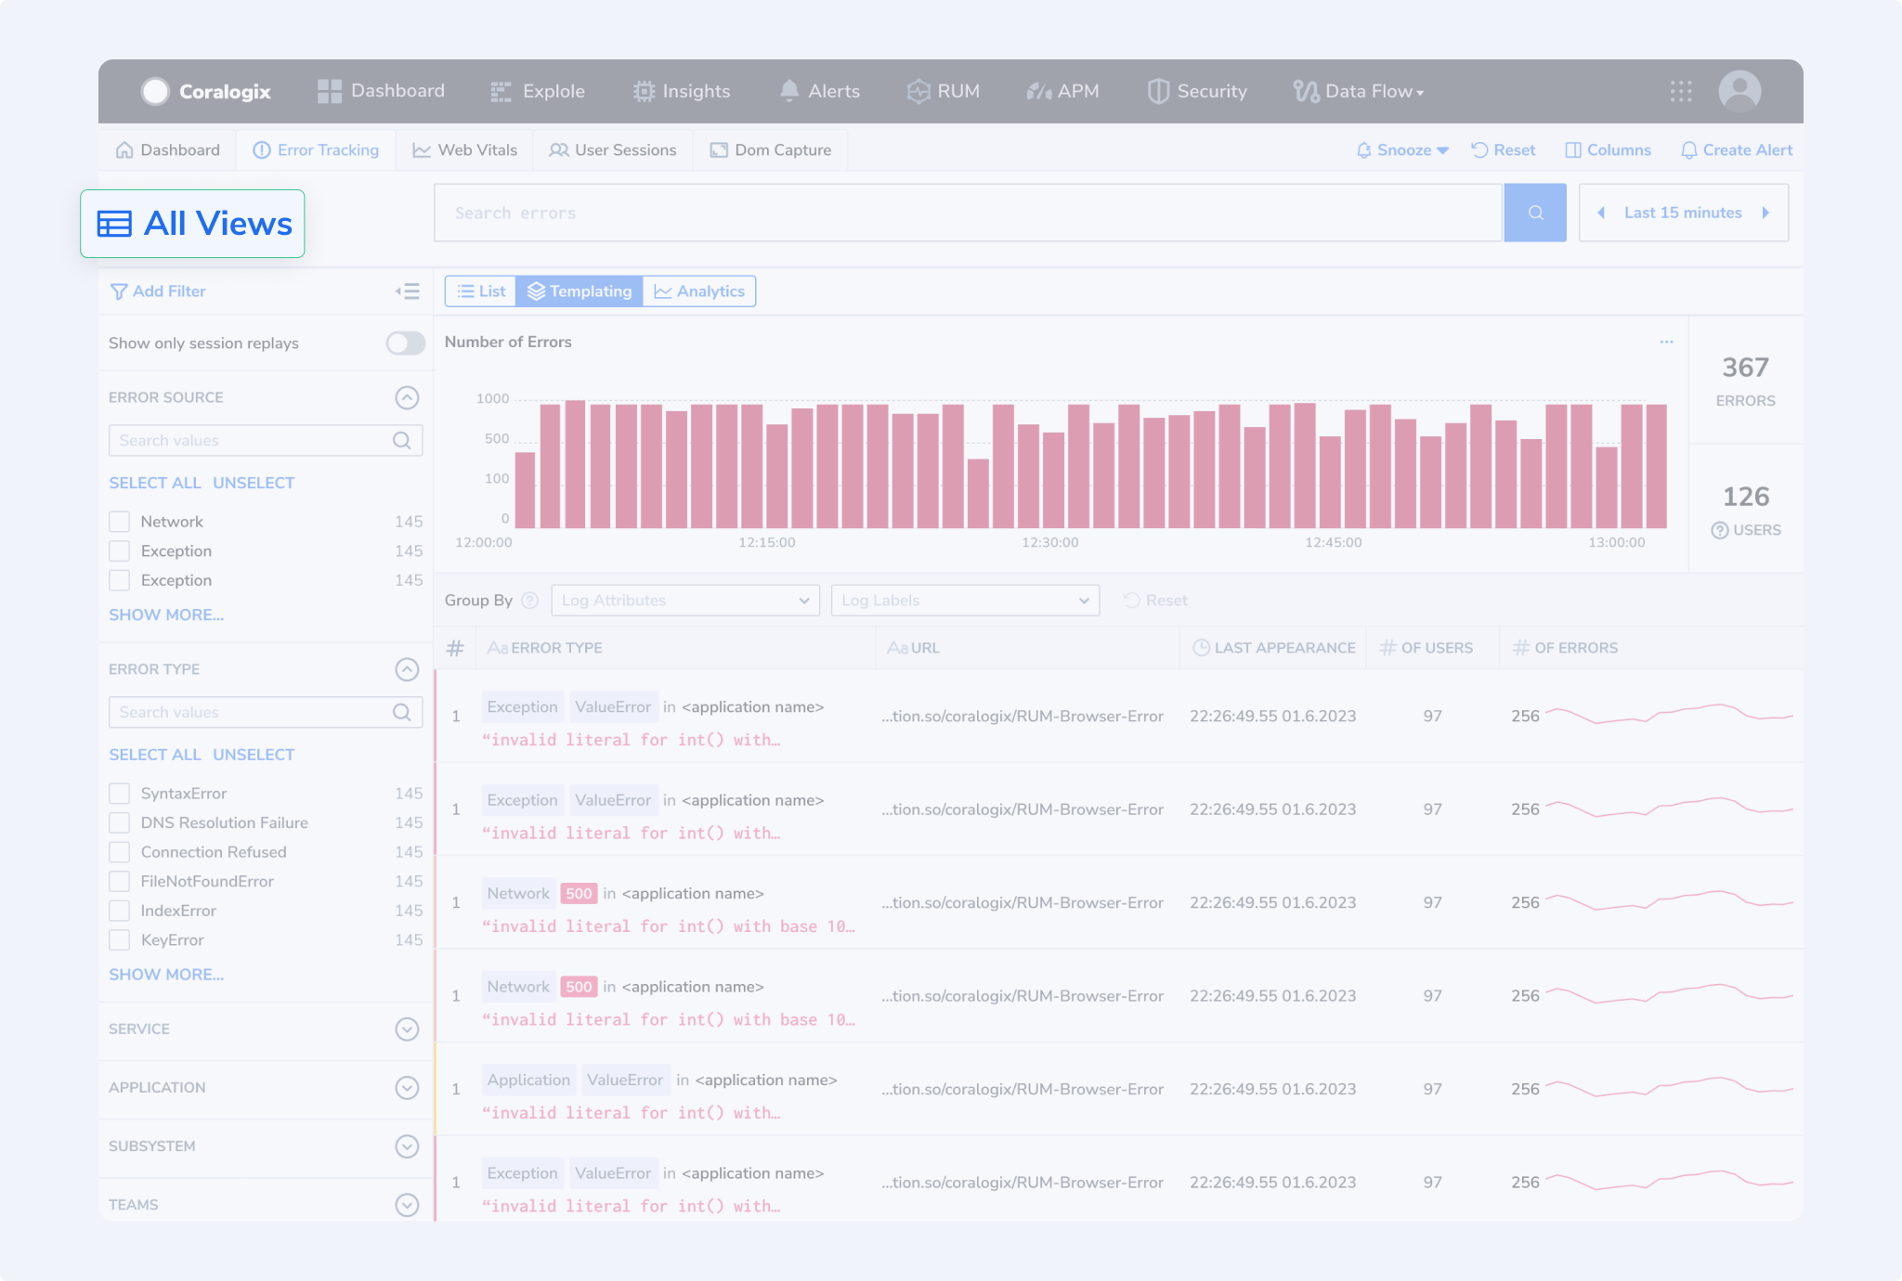1902x1281 pixels.
Task: Open Security in top navigation
Action: click(1197, 91)
